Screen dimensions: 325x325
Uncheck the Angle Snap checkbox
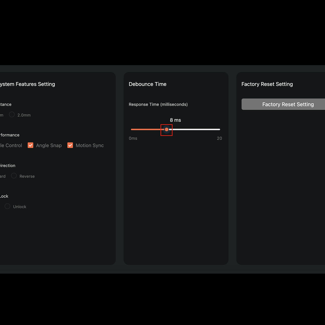[x=30, y=145]
